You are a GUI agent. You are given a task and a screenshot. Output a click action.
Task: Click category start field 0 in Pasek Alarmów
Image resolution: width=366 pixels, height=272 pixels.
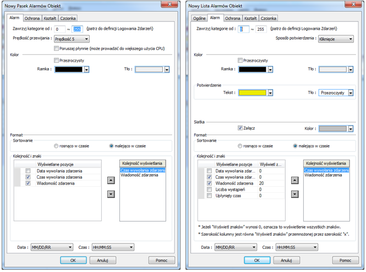(x=59, y=29)
